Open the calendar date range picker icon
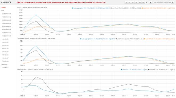Screen dimensions: 176x98 pyautogui.click(x=146, y=2)
